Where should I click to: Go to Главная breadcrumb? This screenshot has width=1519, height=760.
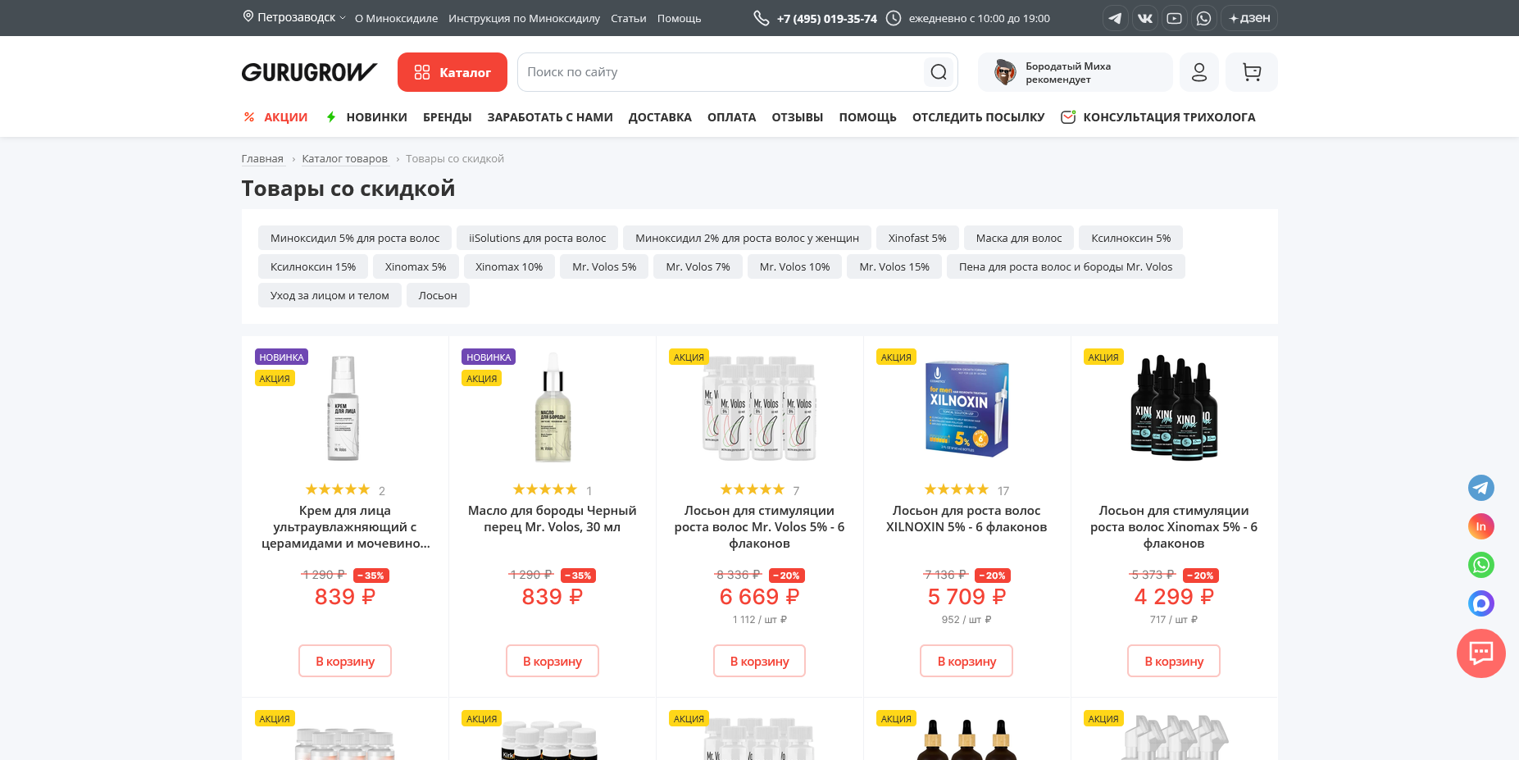click(262, 159)
